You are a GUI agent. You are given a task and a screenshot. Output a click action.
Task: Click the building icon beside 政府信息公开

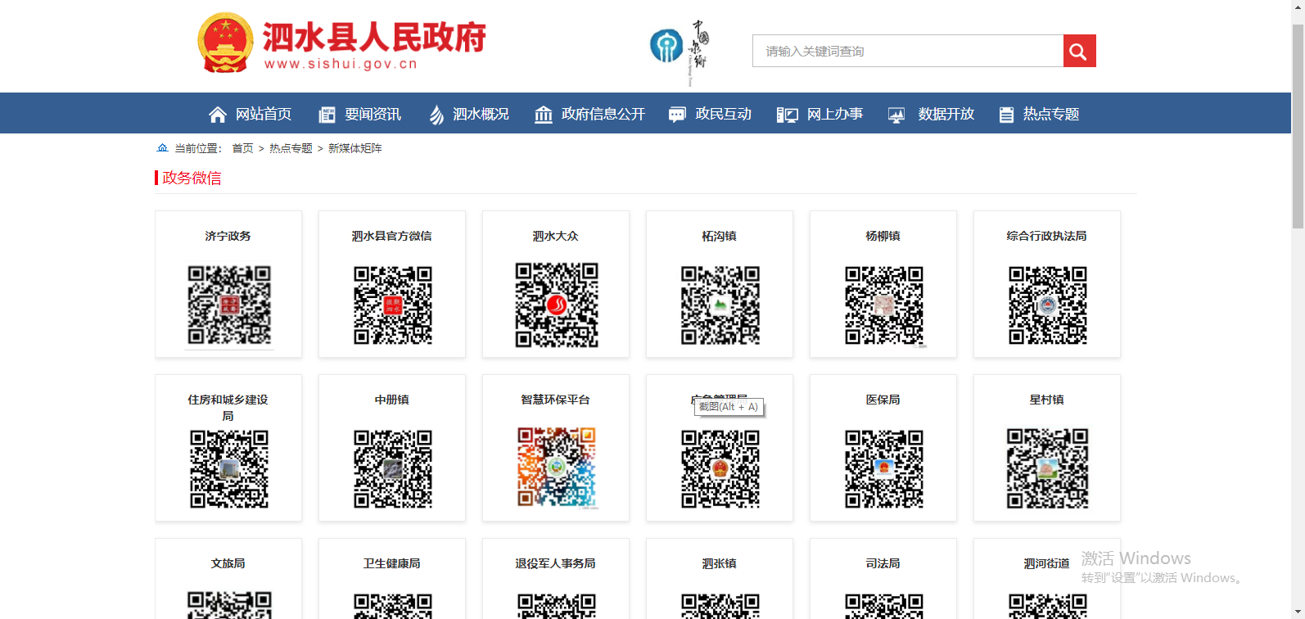click(x=544, y=115)
